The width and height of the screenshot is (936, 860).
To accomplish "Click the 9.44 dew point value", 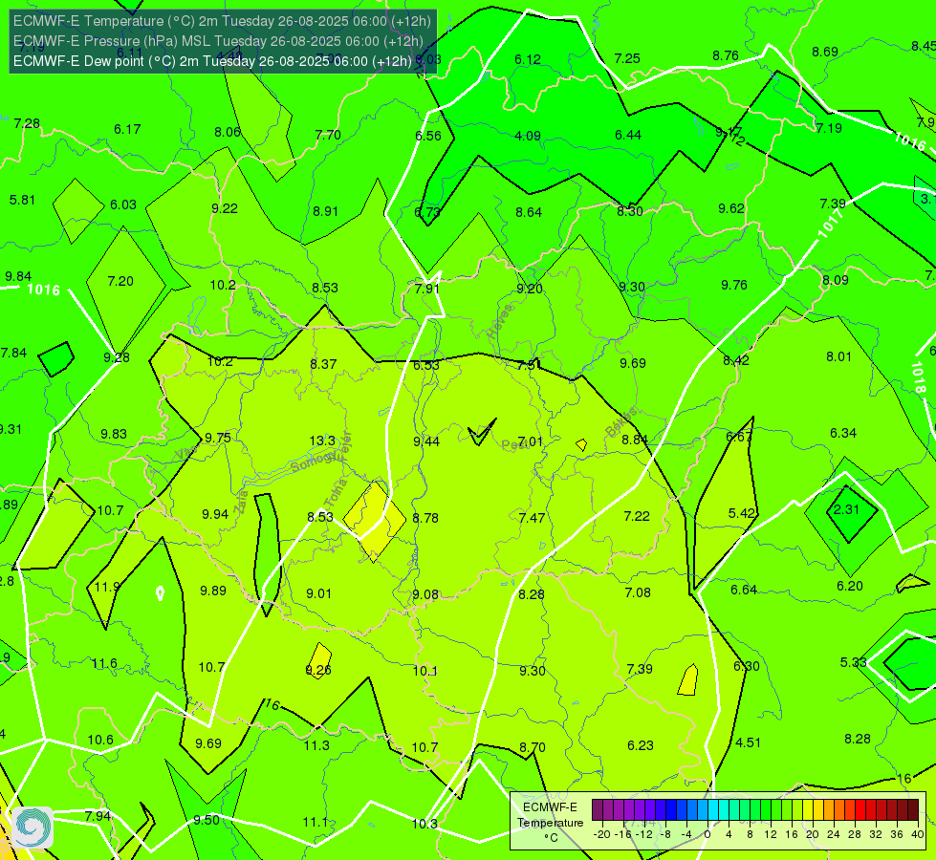I will click(x=426, y=441).
